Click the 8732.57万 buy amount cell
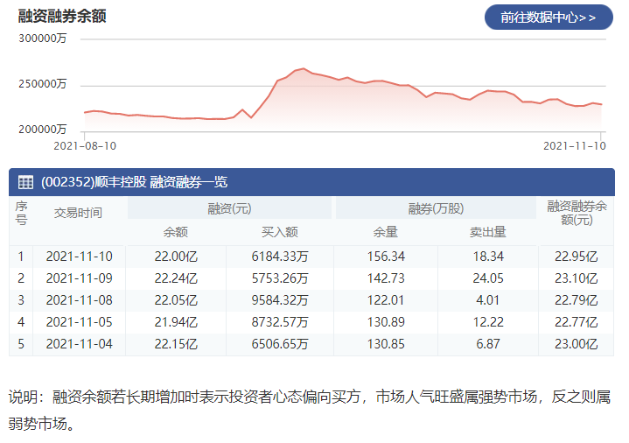This screenshot has width=629, height=443. tap(280, 322)
